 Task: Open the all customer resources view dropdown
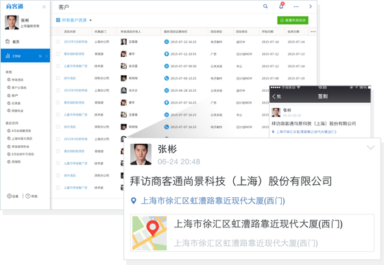tap(74, 20)
